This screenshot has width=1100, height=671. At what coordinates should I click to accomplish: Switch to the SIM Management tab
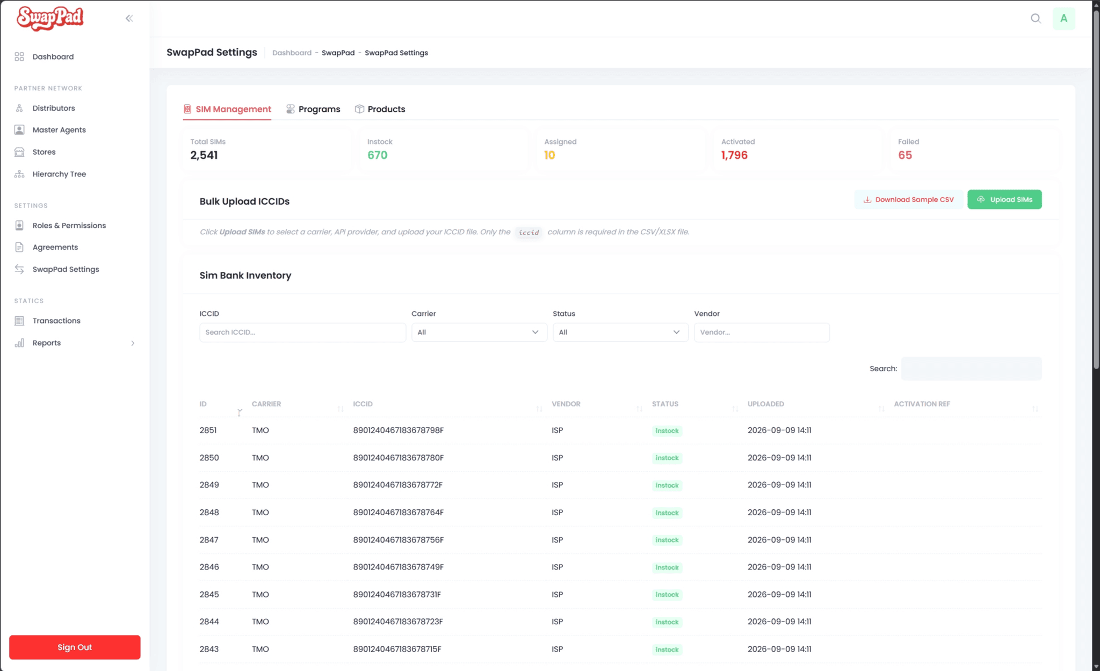[x=227, y=109]
